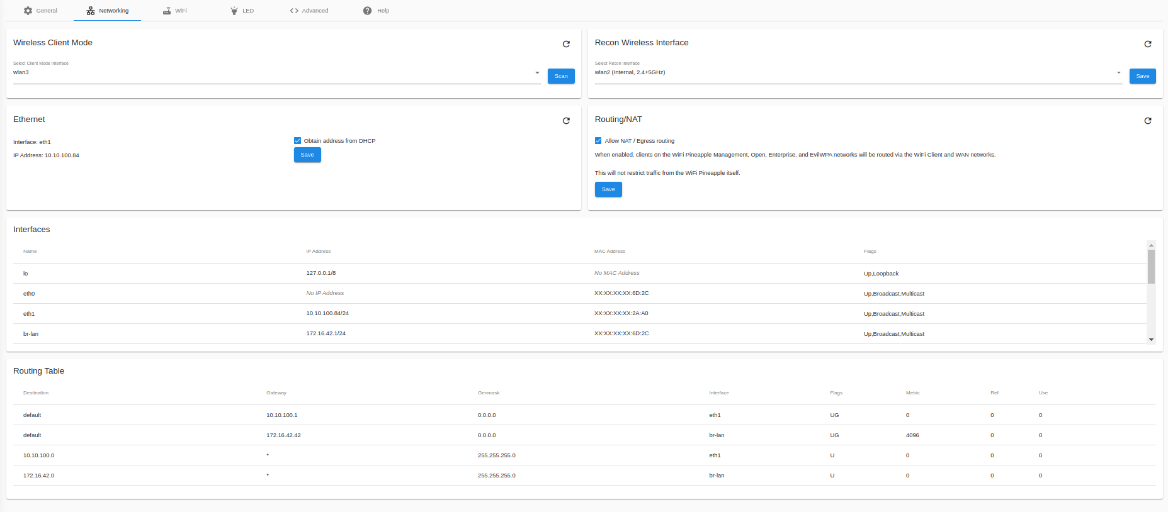Toggle Obtain address from DHCP checkbox
1168x512 pixels.
click(x=297, y=141)
